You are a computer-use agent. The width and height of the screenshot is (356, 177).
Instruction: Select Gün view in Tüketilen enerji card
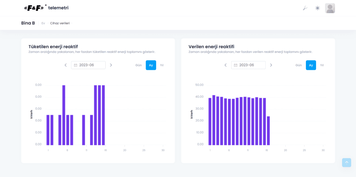[138, 65]
